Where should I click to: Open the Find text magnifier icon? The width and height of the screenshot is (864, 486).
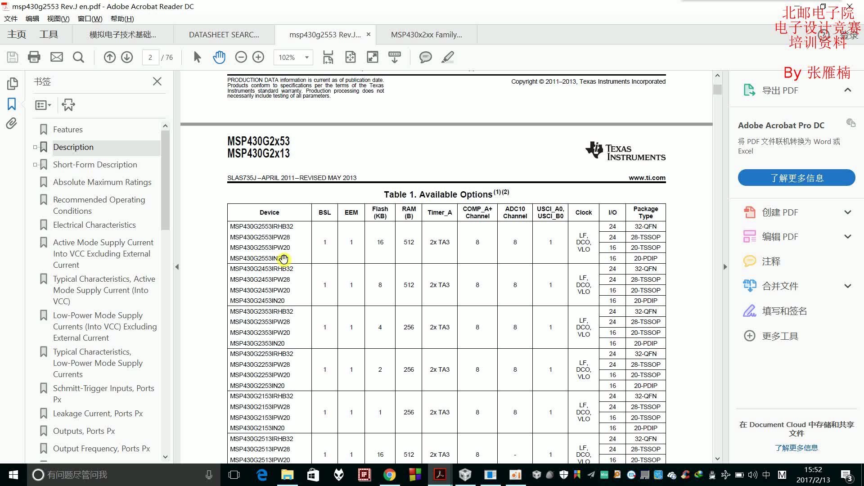coord(78,57)
